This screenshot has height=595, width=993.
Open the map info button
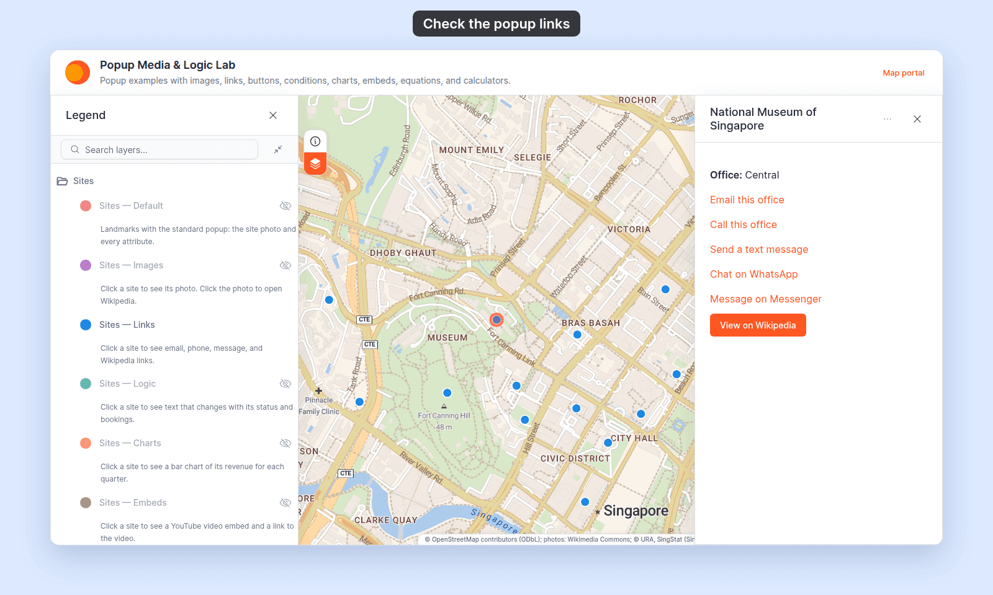(x=315, y=141)
